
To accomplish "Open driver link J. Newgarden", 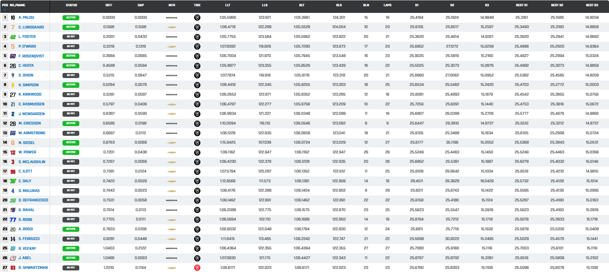I will pyautogui.click(x=32, y=114).
